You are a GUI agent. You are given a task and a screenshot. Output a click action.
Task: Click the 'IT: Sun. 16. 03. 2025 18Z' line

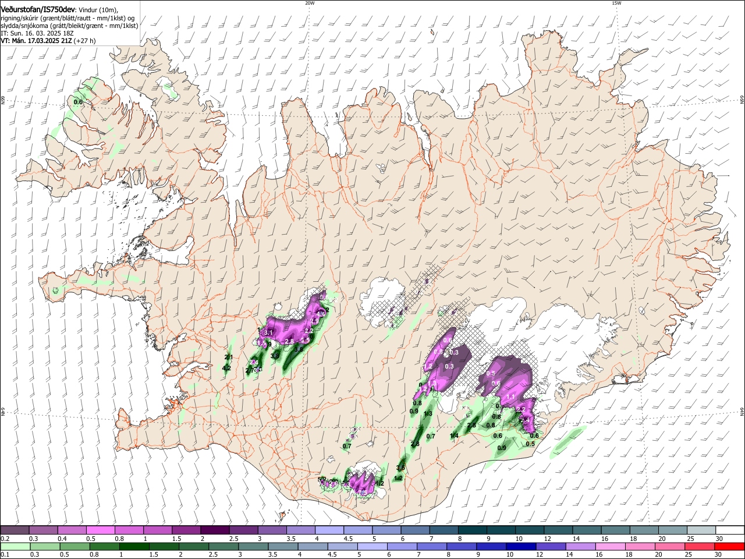pyautogui.click(x=37, y=33)
